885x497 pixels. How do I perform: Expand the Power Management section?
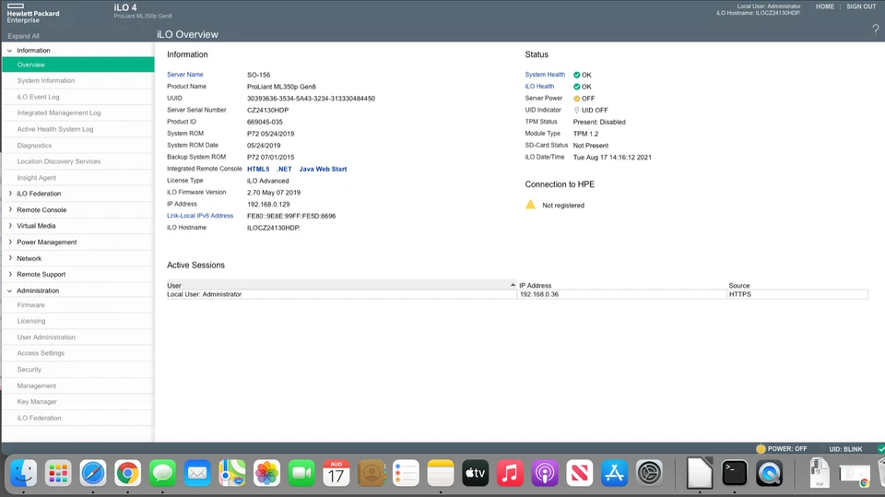click(x=9, y=243)
